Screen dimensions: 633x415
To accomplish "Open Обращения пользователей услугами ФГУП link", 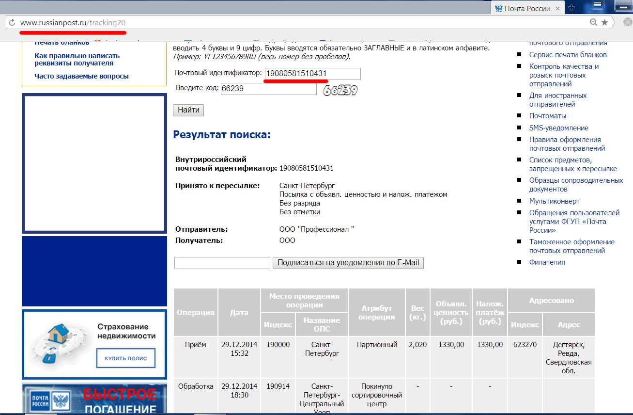I will point(574,222).
